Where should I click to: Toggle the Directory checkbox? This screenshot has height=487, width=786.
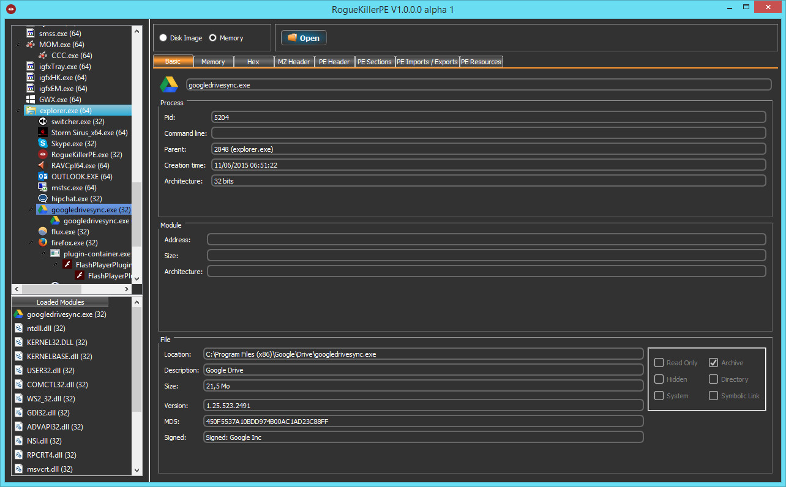(x=714, y=379)
